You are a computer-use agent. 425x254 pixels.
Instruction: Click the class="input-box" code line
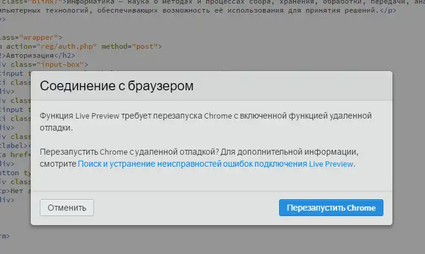[x=44, y=64]
